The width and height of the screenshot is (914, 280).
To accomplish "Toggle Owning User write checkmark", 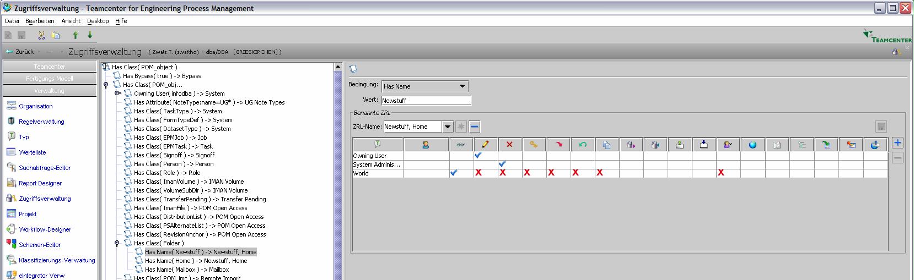I will pos(478,156).
